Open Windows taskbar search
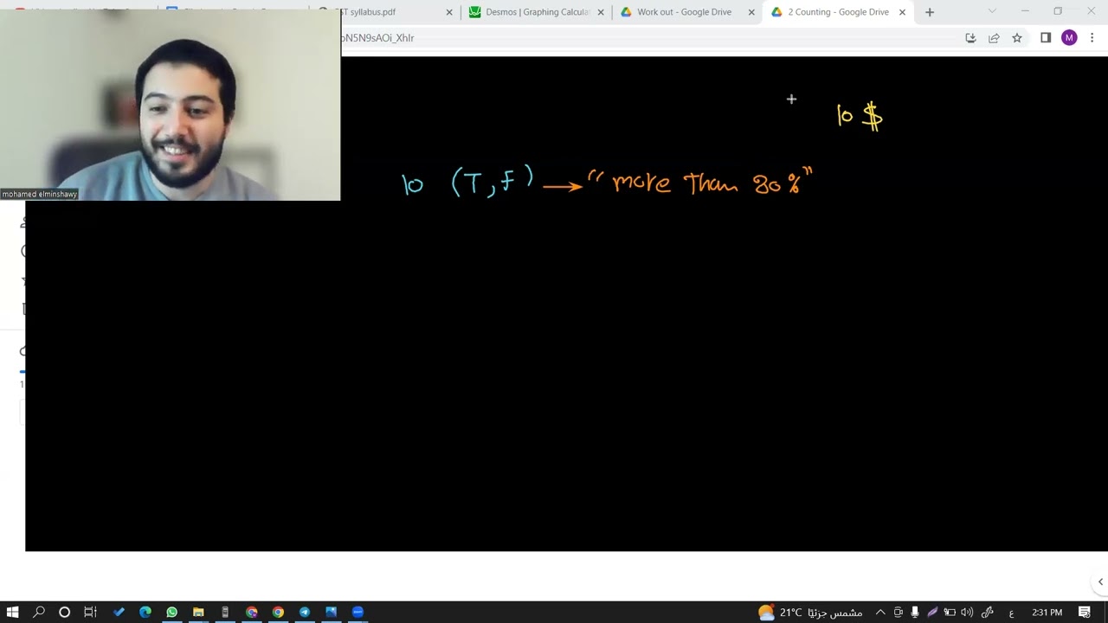This screenshot has height=623, width=1108. tap(39, 613)
